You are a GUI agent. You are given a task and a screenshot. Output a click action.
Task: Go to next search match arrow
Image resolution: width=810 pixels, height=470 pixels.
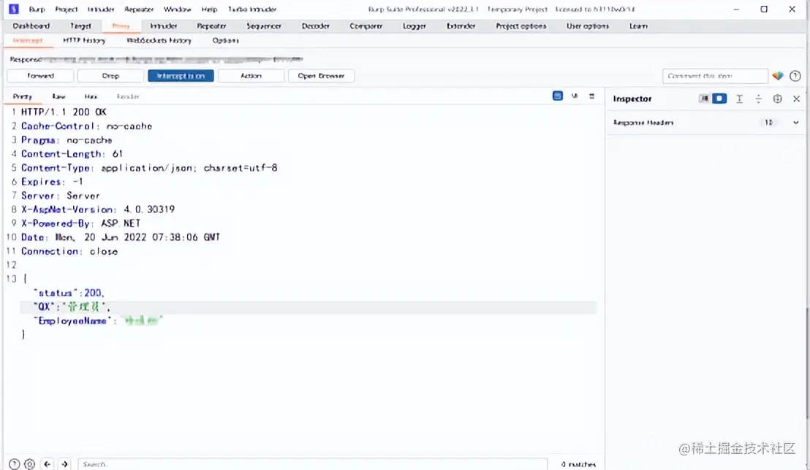[x=64, y=464]
